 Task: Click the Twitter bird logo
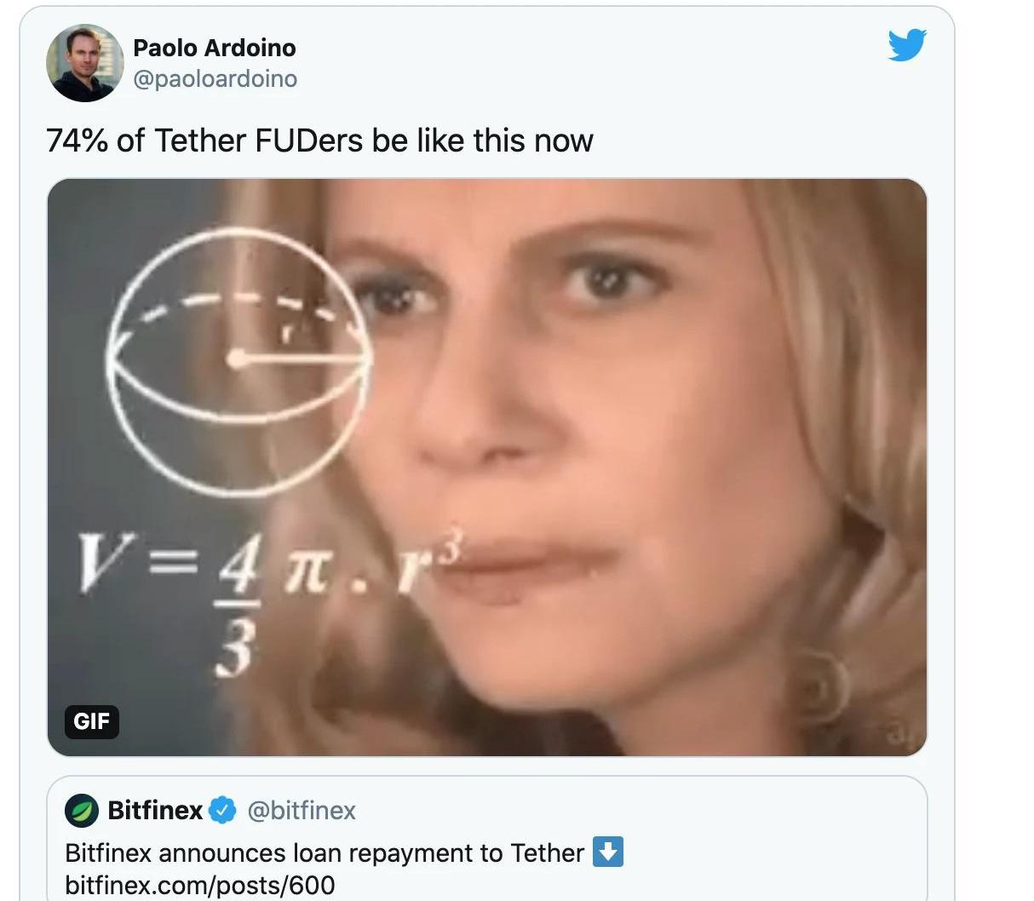[x=906, y=45]
